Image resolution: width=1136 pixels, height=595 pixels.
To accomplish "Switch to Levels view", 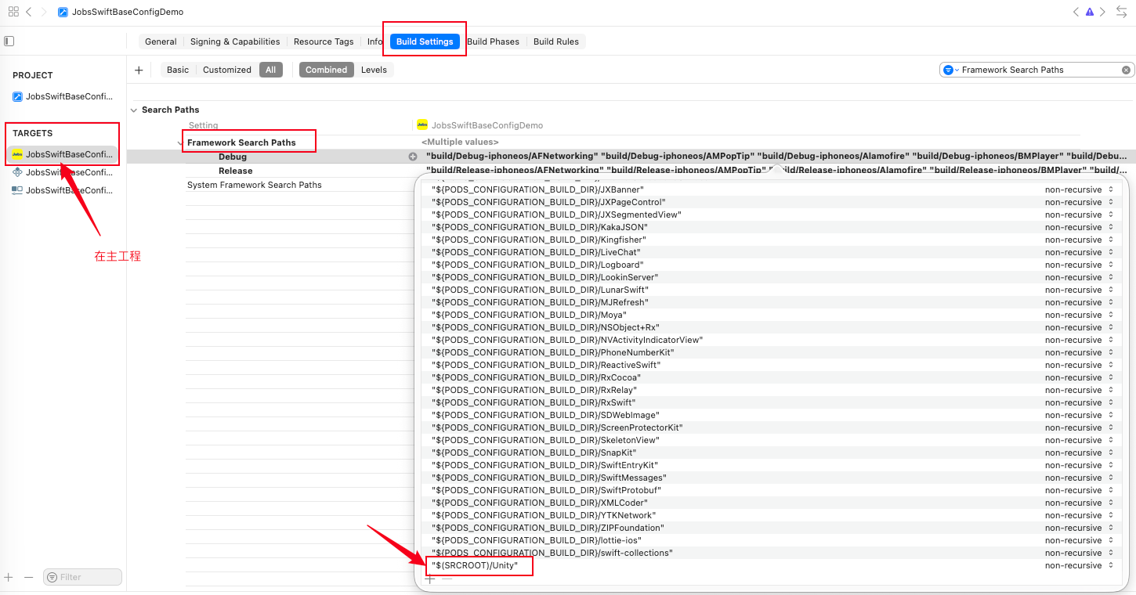I will point(374,70).
